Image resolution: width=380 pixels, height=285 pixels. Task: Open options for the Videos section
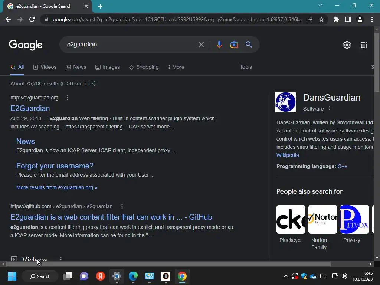click(61, 259)
